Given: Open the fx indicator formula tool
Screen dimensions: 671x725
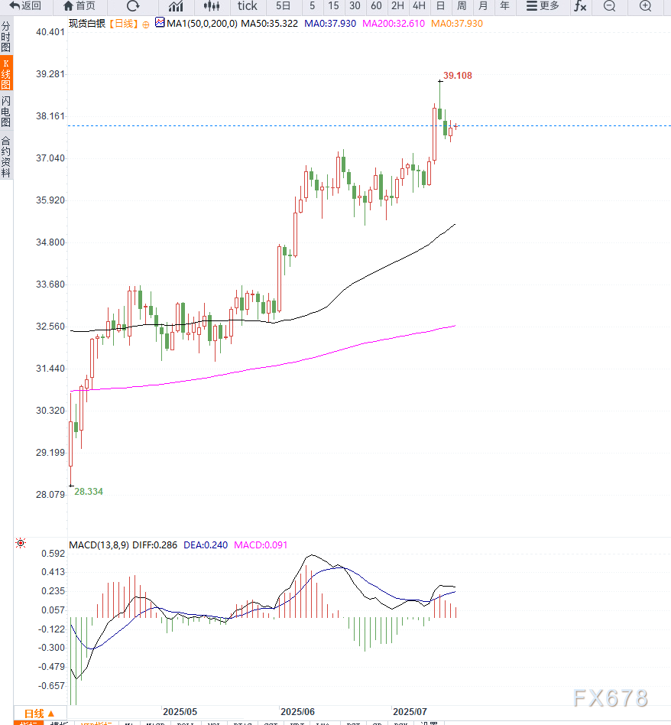Looking at the screenshot, I should (580, 6).
